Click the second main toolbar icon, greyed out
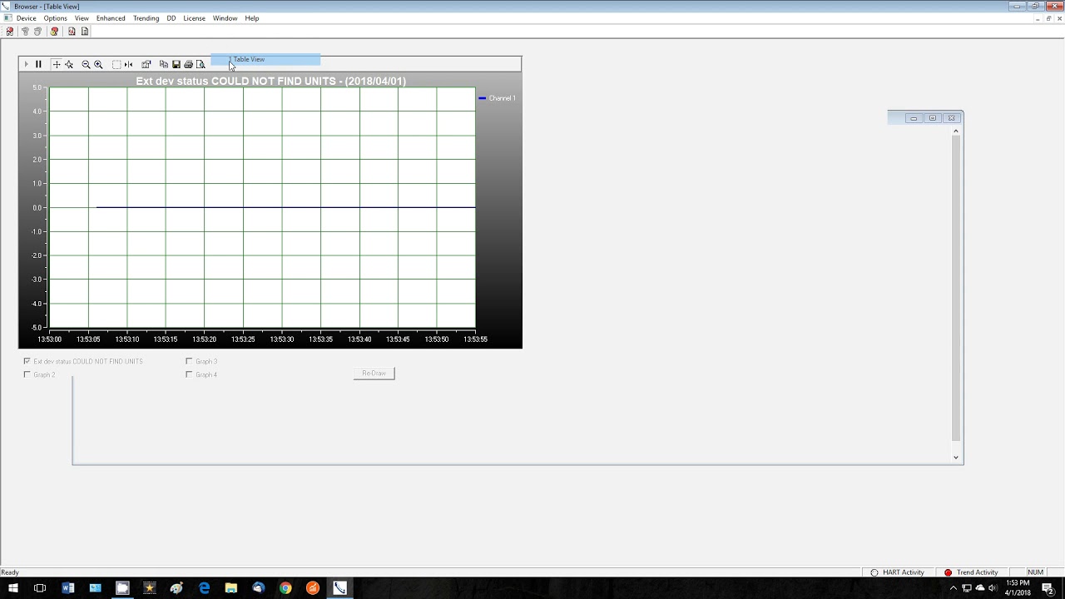The width and height of the screenshot is (1065, 599). pos(25,32)
